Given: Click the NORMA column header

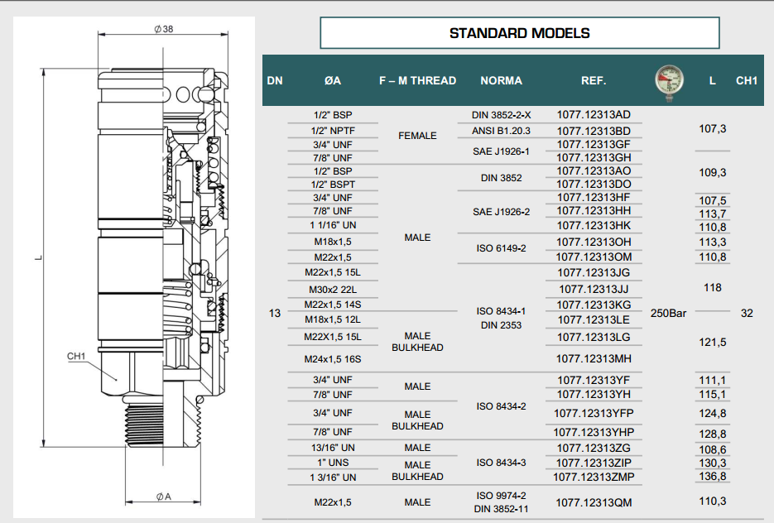Looking at the screenshot, I should click(x=501, y=81).
